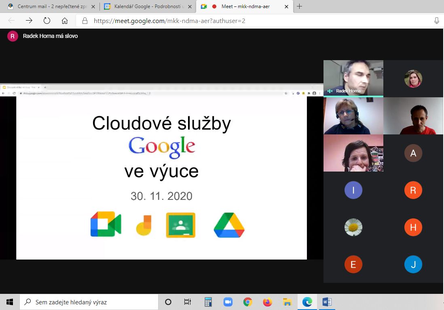Open the Google logo on the presentation slide

(x=161, y=148)
